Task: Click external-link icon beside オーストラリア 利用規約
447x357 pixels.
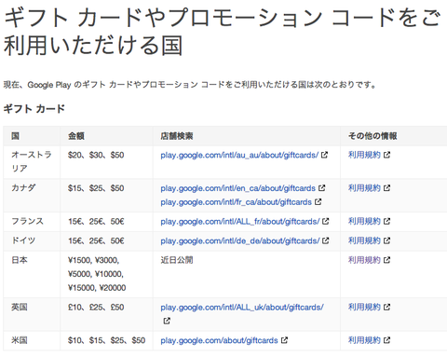Action: point(386,155)
